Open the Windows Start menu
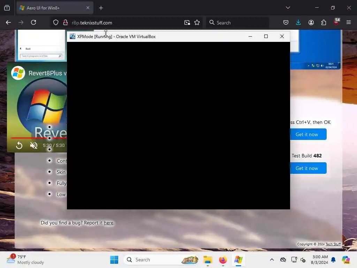Screen dimensions: 357x268 coord(114,260)
